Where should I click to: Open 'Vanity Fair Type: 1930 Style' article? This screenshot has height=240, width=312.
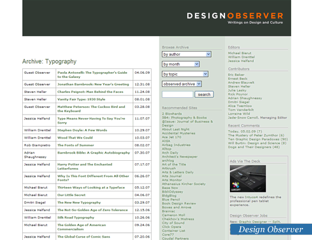81,100
